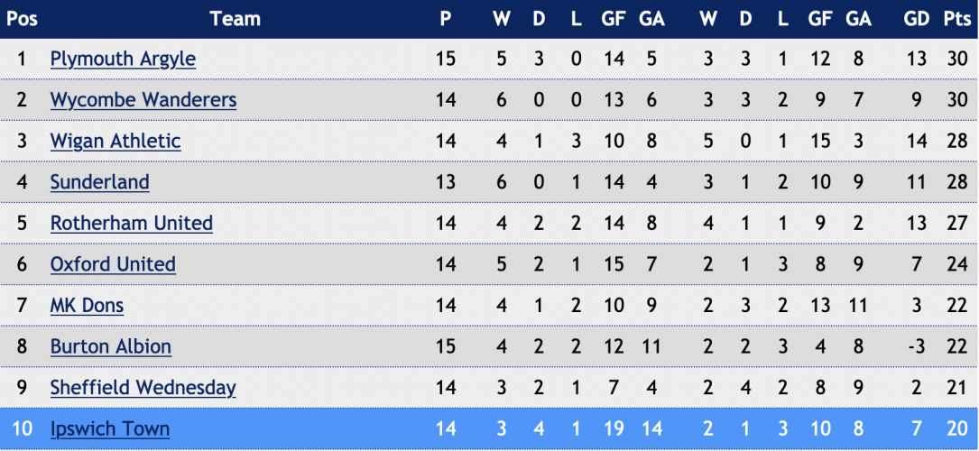This screenshot has width=979, height=451.
Task: Select the Oxford United link
Action: tap(113, 264)
